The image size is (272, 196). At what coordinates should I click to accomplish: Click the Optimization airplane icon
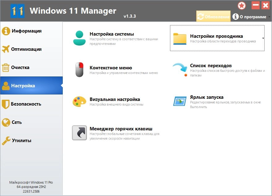(x=6, y=49)
